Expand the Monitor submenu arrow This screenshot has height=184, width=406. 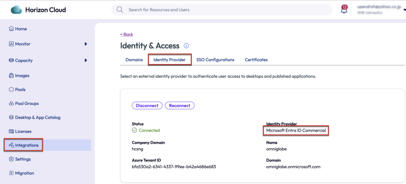(86, 44)
